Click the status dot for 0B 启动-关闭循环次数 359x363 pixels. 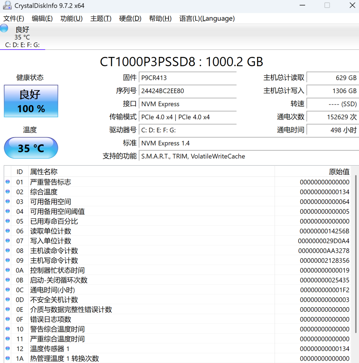point(8,280)
